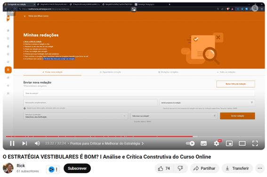This screenshot has width=267, height=177.
Task: Click the picture-in-picture icon in the address bar
Action: [x=134, y=9]
